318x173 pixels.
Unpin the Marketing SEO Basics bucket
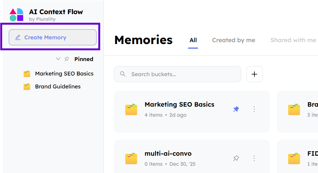[x=236, y=109]
